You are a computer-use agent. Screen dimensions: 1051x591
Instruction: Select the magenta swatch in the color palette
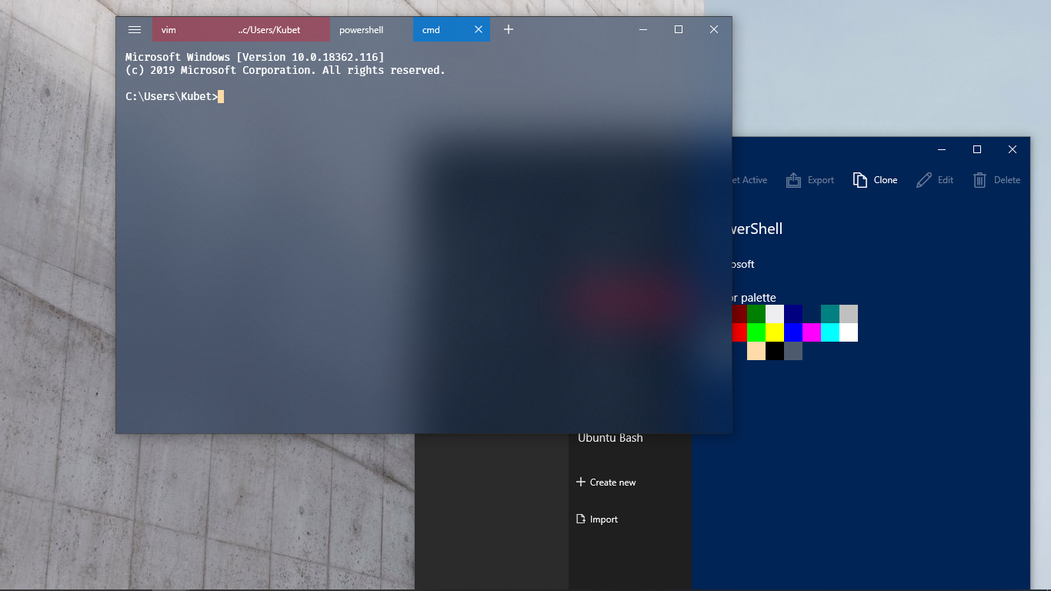812,332
